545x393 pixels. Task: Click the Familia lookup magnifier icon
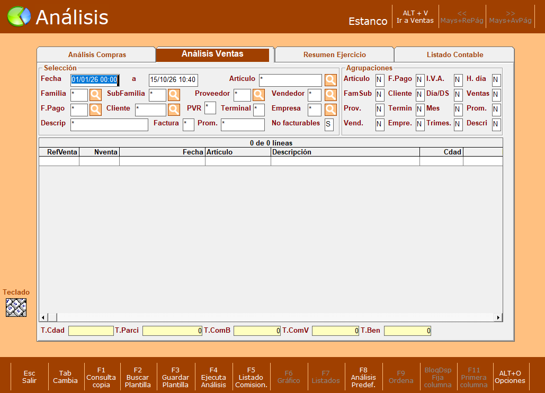tap(95, 95)
